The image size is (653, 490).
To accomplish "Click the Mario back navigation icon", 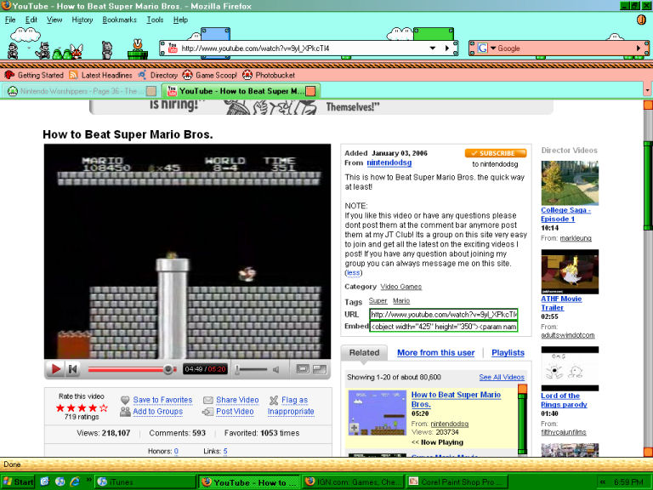I will (x=13, y=51).
